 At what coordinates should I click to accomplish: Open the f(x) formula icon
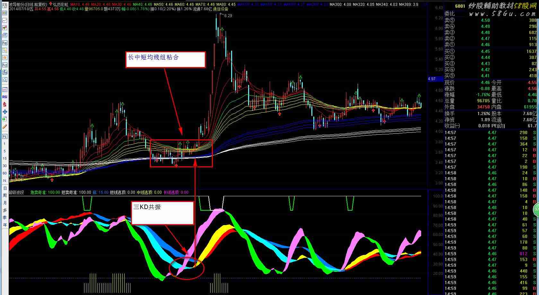5,72
